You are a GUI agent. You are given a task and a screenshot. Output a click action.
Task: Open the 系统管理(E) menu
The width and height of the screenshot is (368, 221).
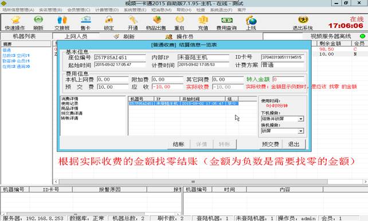135,10
